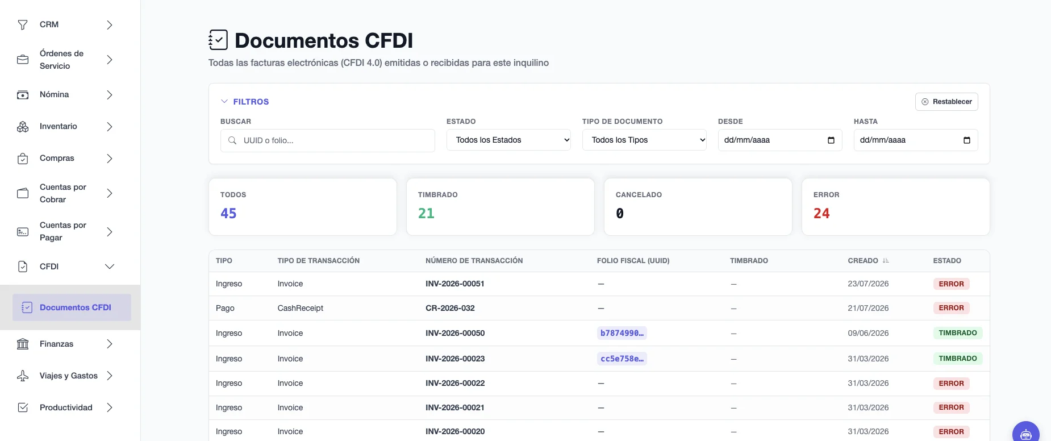This screenshot has width=1051, height=441.
Task: Click transaction number INV-2026-00051
Action: (455, 284)
